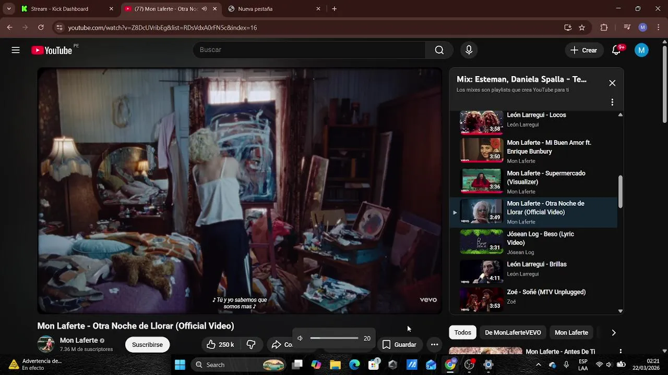Play Supermercado (Visualizer) from playlist
The height and width of the screenshot is (375, 668).
(533, 181)
